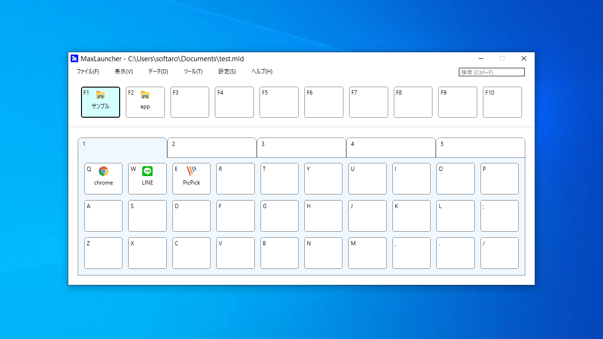Click the empty J key slot
The width and height of the screenshot is (603, 339).
pyautogui.click(x=367, y=216)
